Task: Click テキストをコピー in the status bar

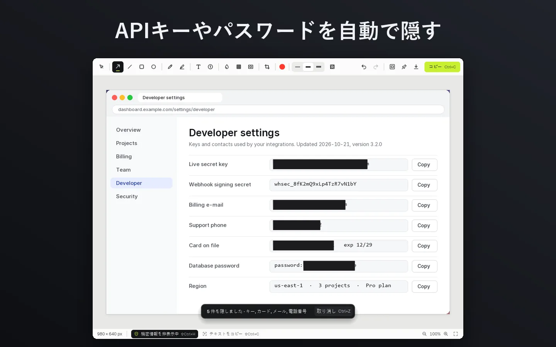Action: 231,334
